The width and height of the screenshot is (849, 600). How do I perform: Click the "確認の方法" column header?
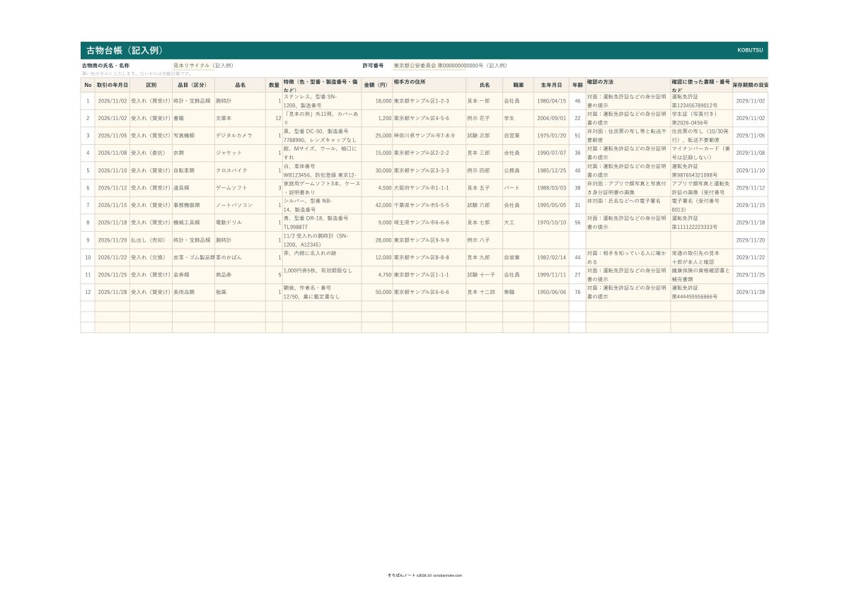click(628, 85)
